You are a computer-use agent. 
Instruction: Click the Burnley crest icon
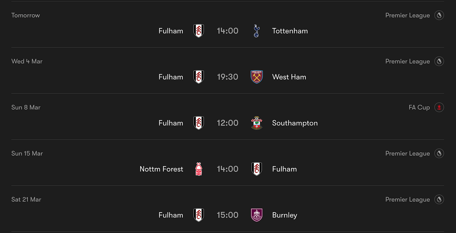tap(257, 215)
